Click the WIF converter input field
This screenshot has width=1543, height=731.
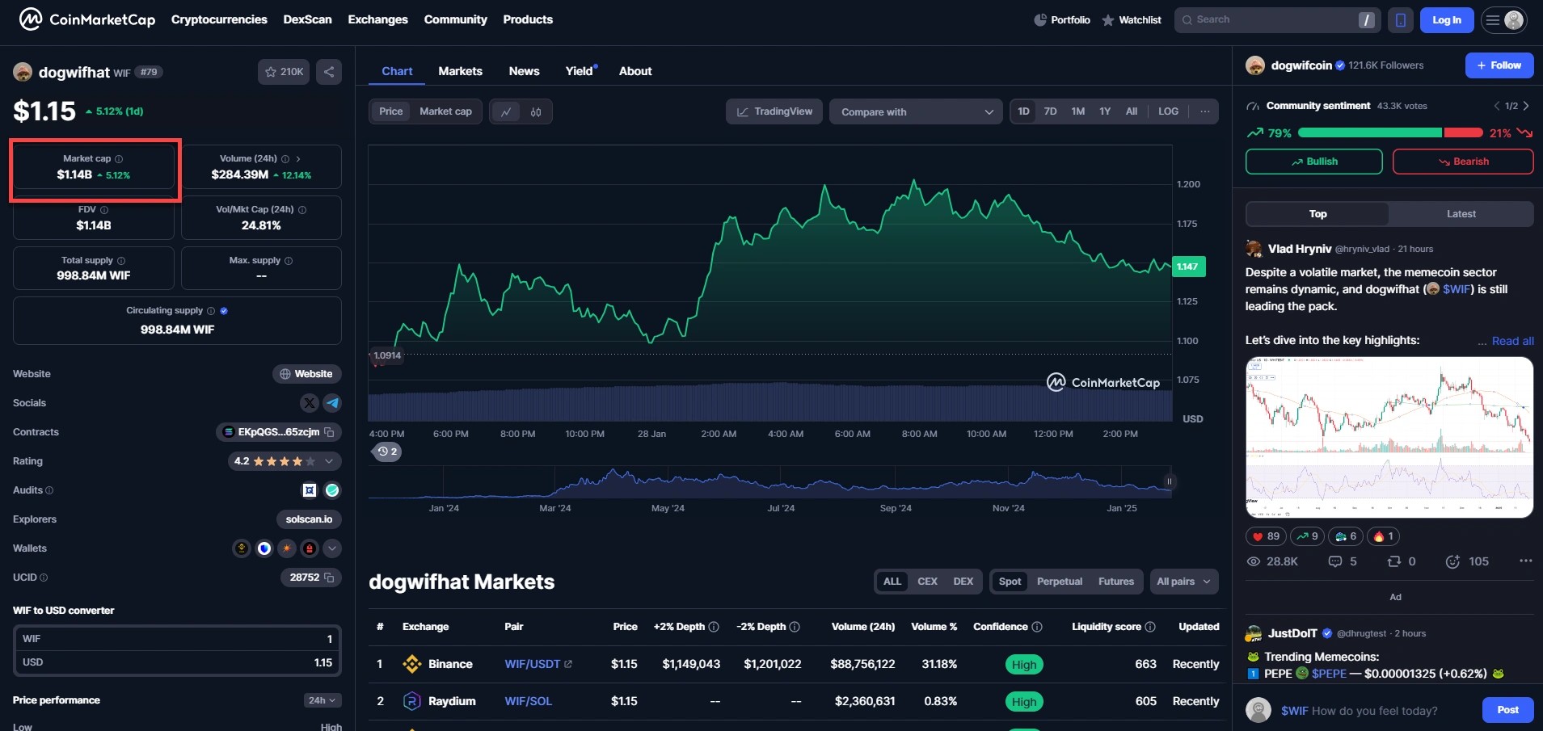(178, 639)
